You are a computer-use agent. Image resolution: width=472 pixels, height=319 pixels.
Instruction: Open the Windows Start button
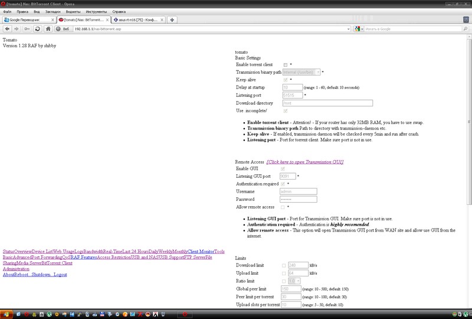[6, 314]
